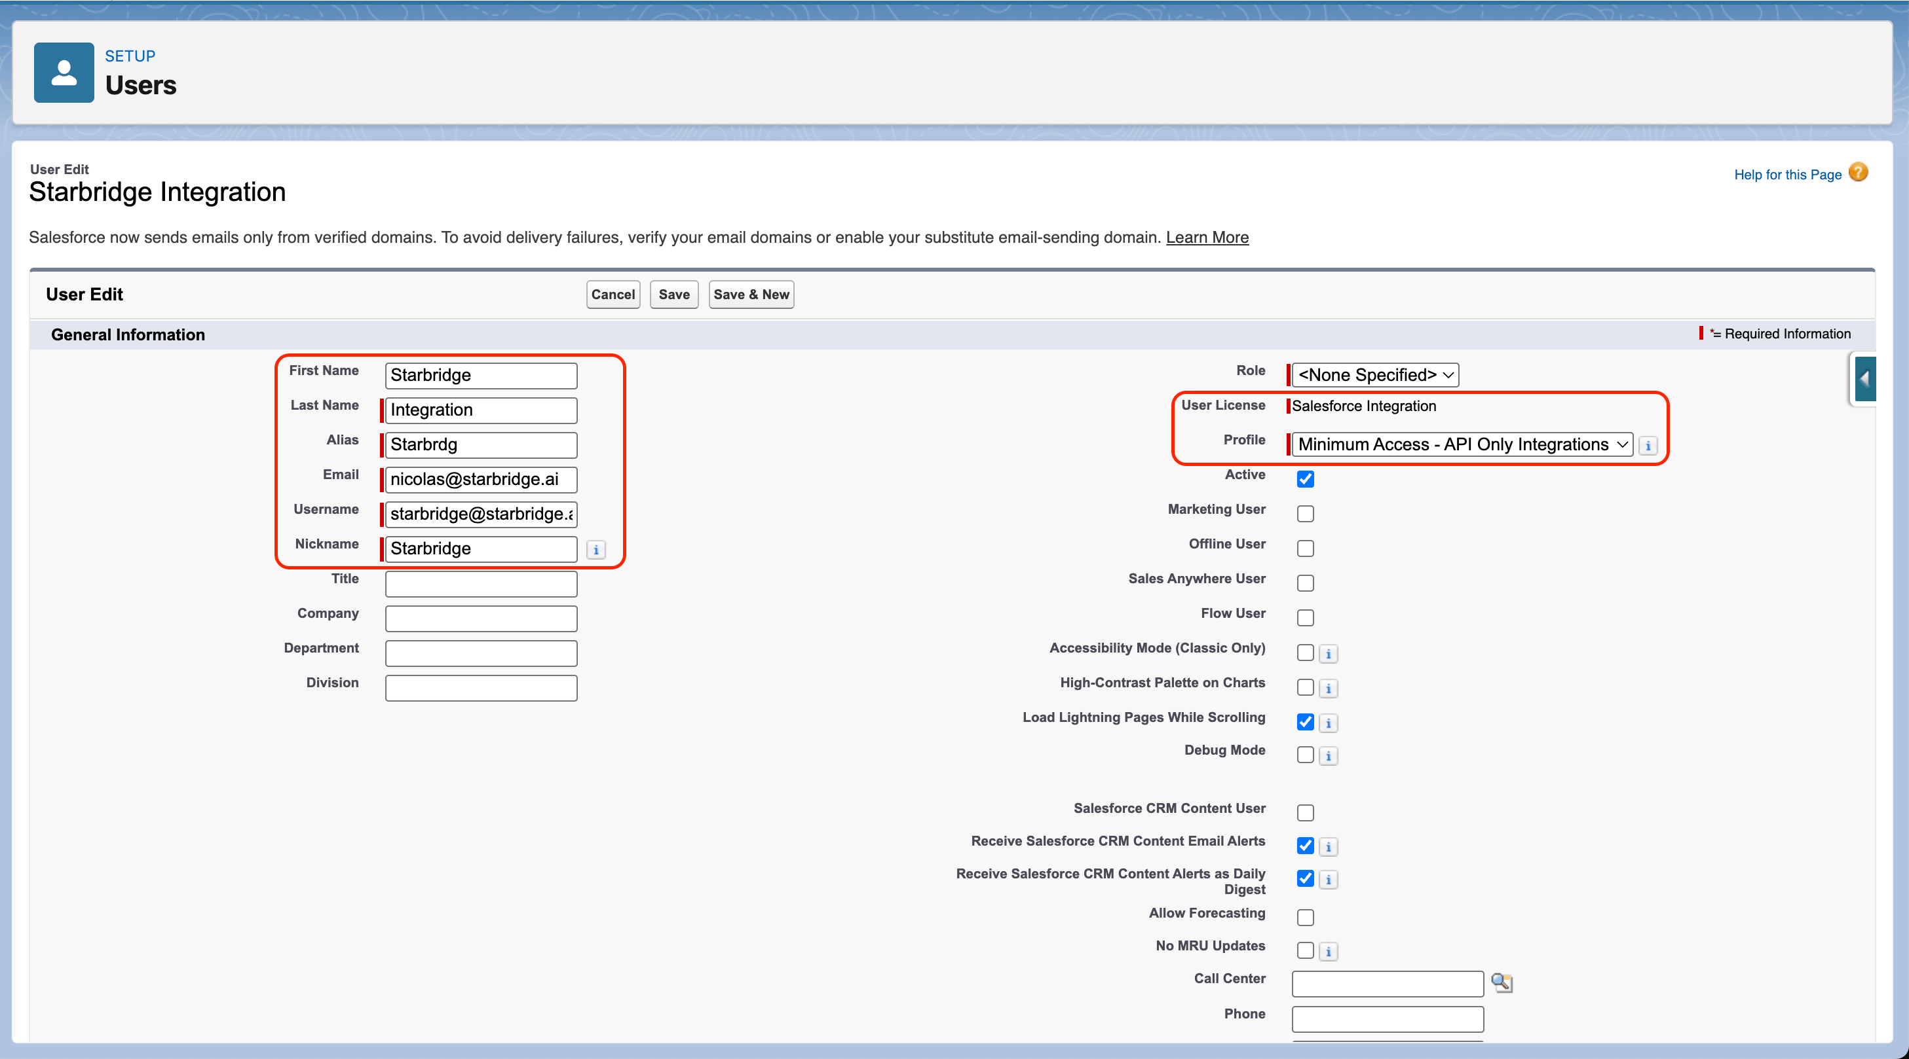
Task: Click info icon for Content Alerts as Daily Digest
Action: pos(1328,880)
